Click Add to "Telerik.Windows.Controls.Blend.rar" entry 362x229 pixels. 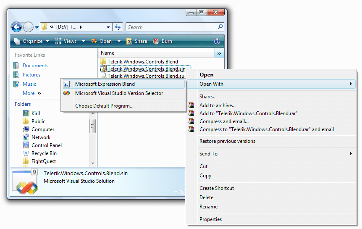271,113
